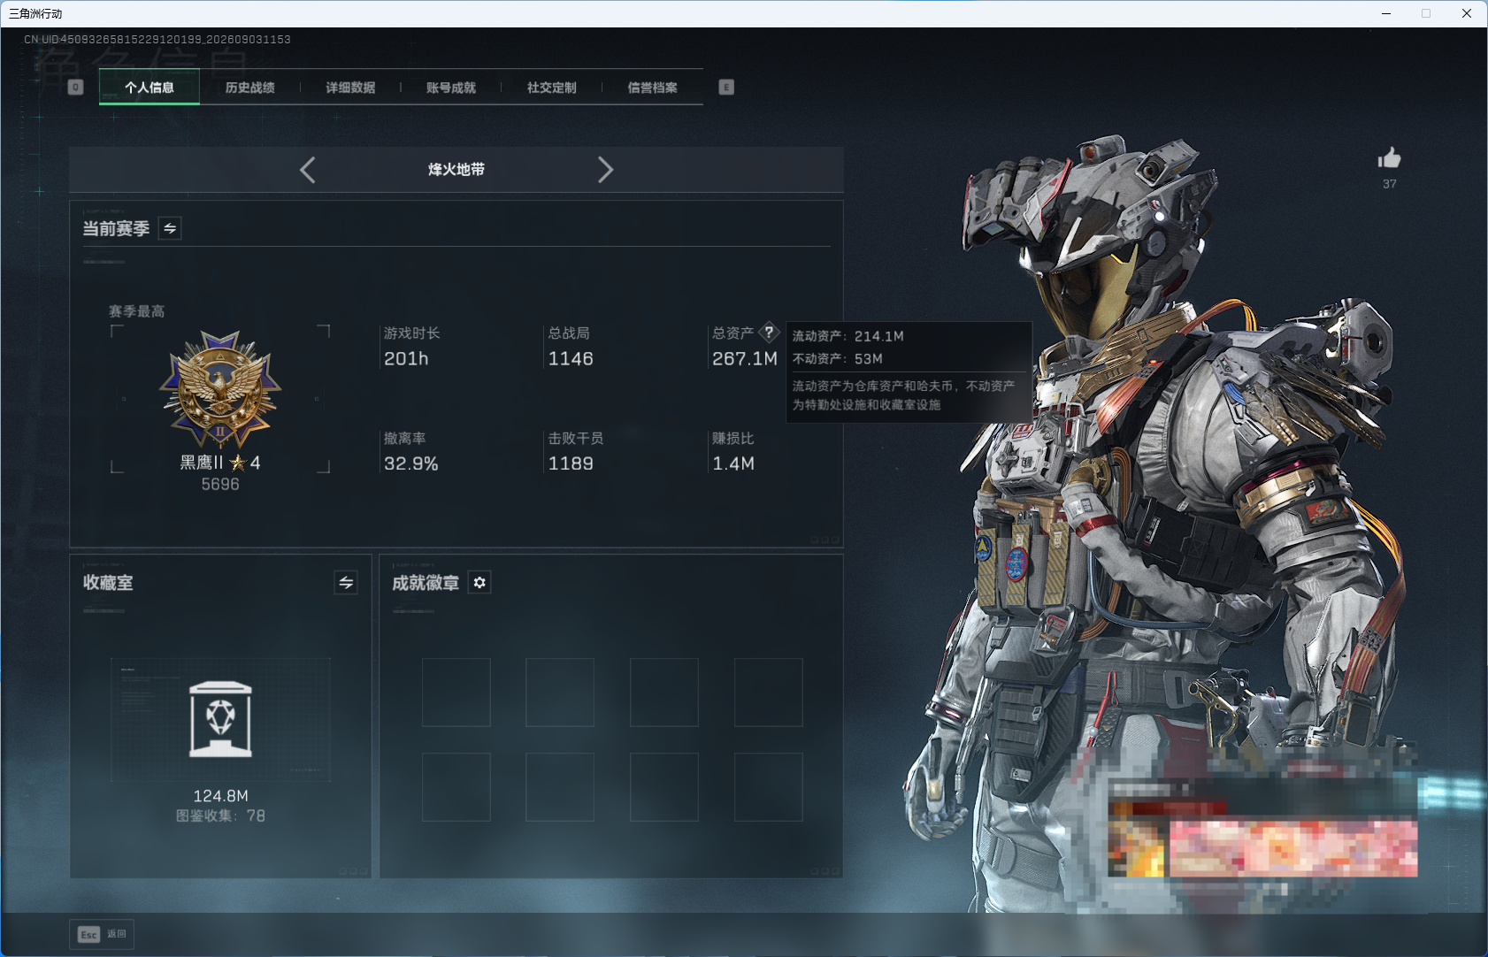The height and width of the screenshot is (957, 1488).
Task: Select the 社交定制 tab
Action: (x=552, y=88)
